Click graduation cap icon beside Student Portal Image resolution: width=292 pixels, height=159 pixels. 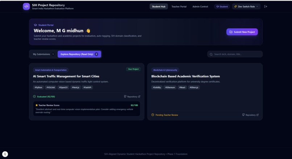[x=36, y=25]
